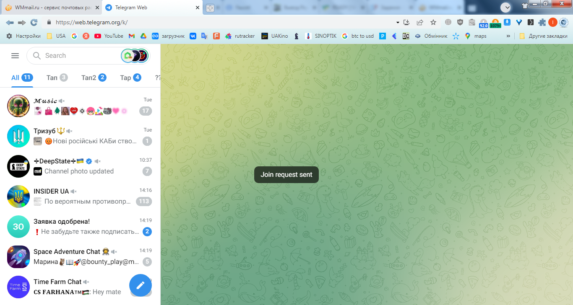Open the rutracker bookmark
This screenshot has width=573, height=305.
point(240,36)
